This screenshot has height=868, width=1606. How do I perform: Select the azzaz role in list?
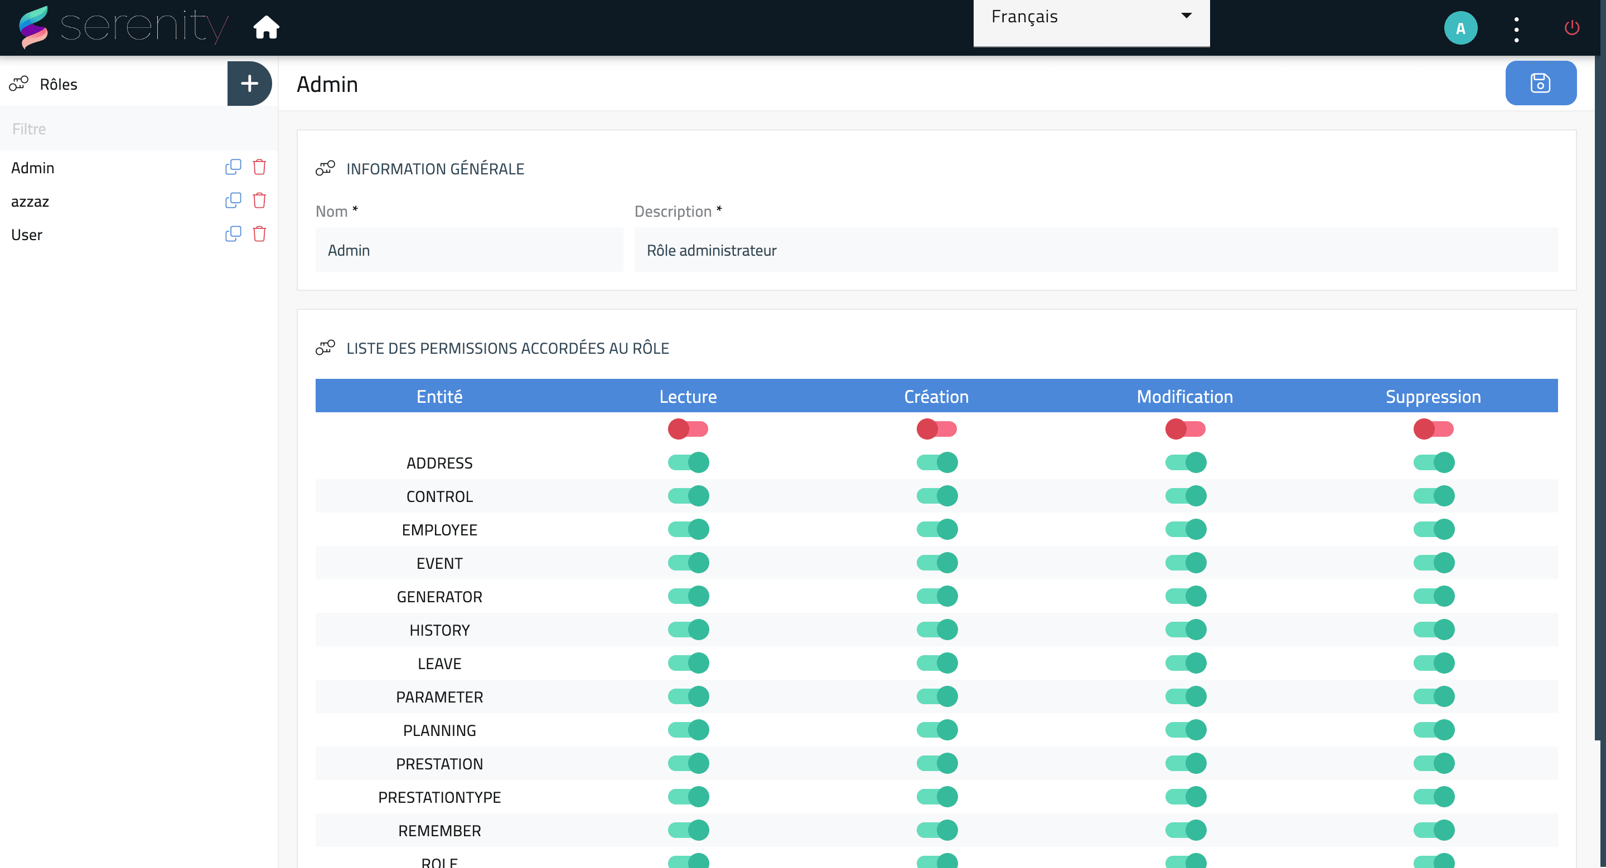pyautogui.click(x=30, y=201)
